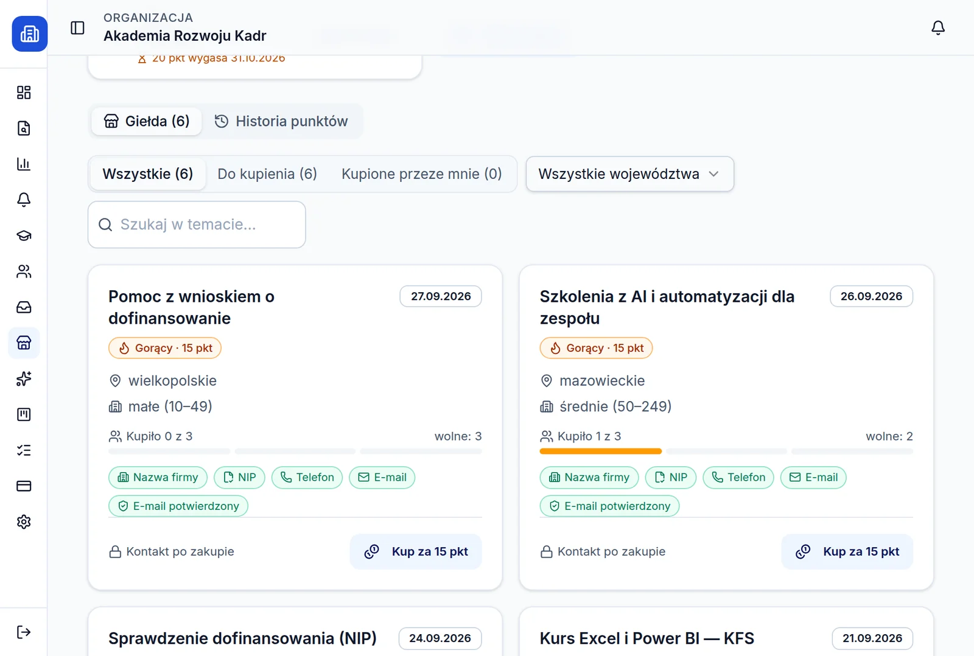Open the marketplace store icon in sidebar

click(x=24, y=343)
